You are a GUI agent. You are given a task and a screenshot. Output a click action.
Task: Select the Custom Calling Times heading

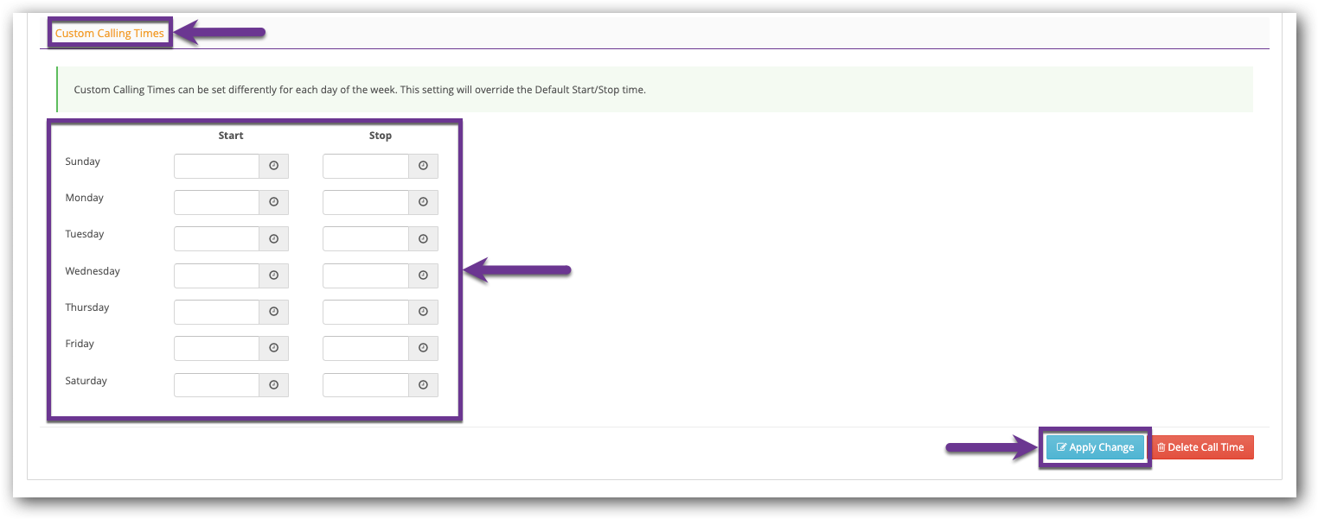coord(110,34)
